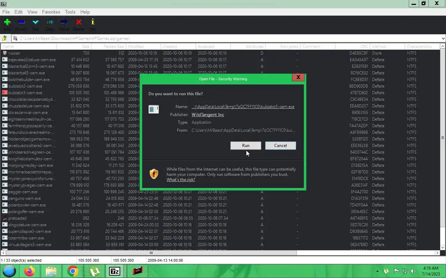This screenshot has width=446, height=278.
Task: Click the 7-Zip taskbar icon
Action: pyautogui.click(x=115, y=271)
